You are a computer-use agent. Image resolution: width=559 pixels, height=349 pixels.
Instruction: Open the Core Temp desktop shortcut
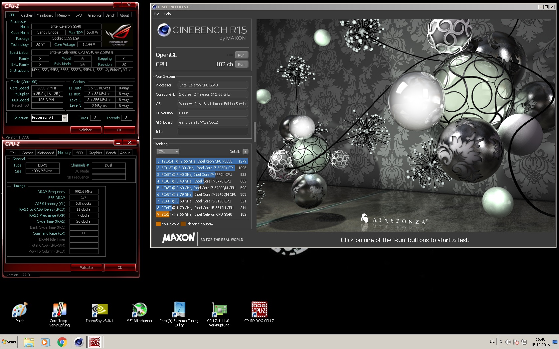[x=60, y=314]
